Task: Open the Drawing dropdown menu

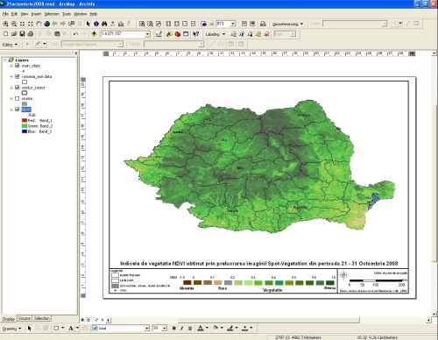Action: click(12, 329)
